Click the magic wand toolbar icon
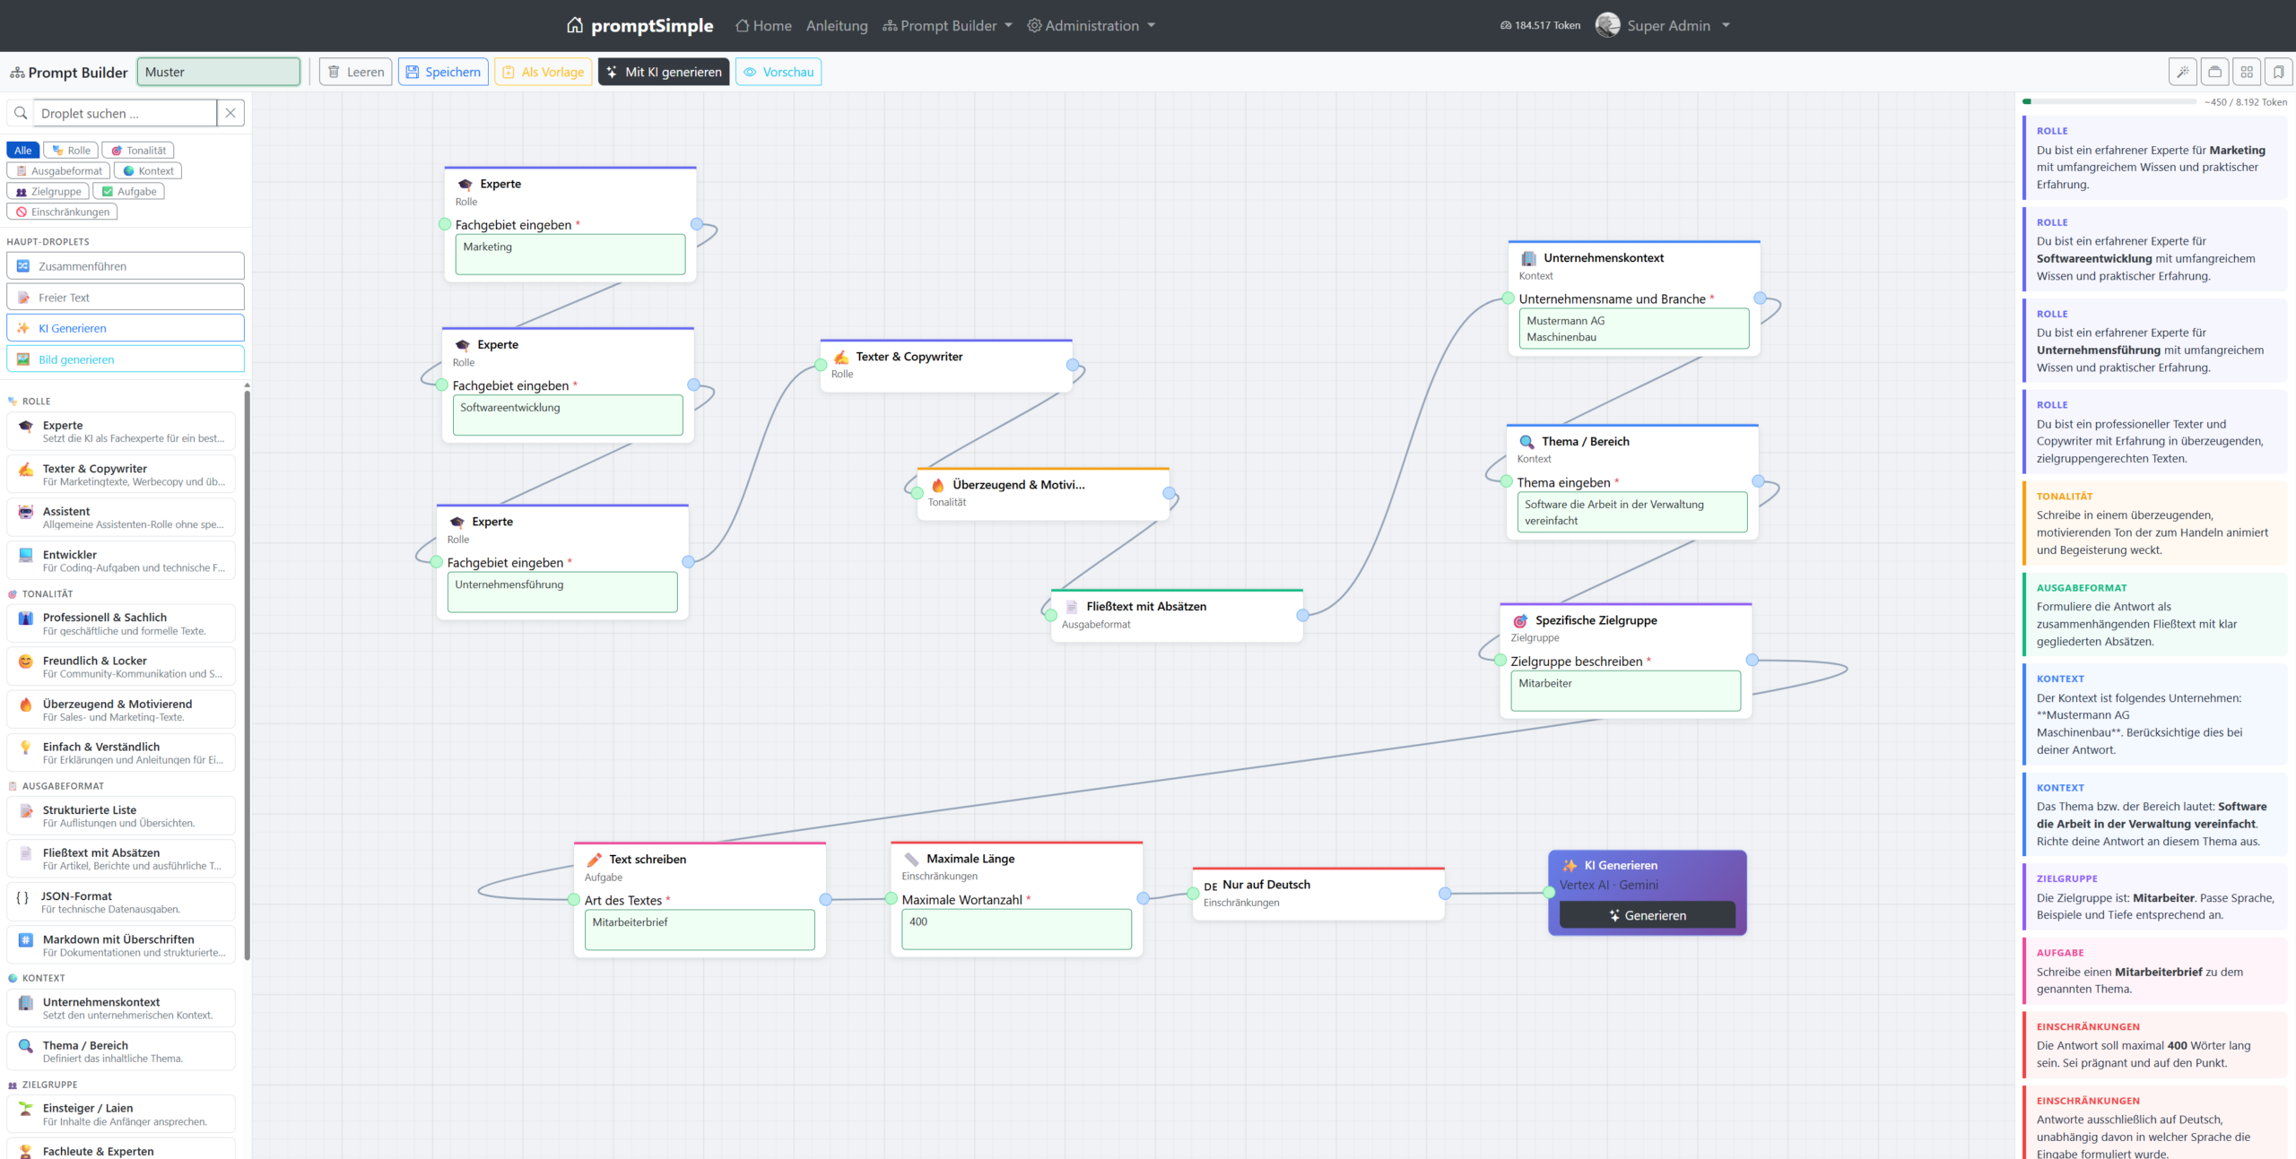Image resolution: width=2296 pixels, height=1159 pixels. click(x=2182, y=72)
